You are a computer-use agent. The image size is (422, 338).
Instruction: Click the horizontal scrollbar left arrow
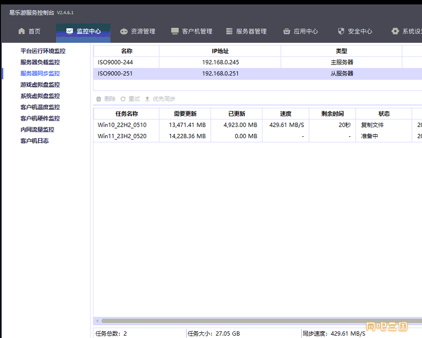pyautogui.click(x=98, y=321)
